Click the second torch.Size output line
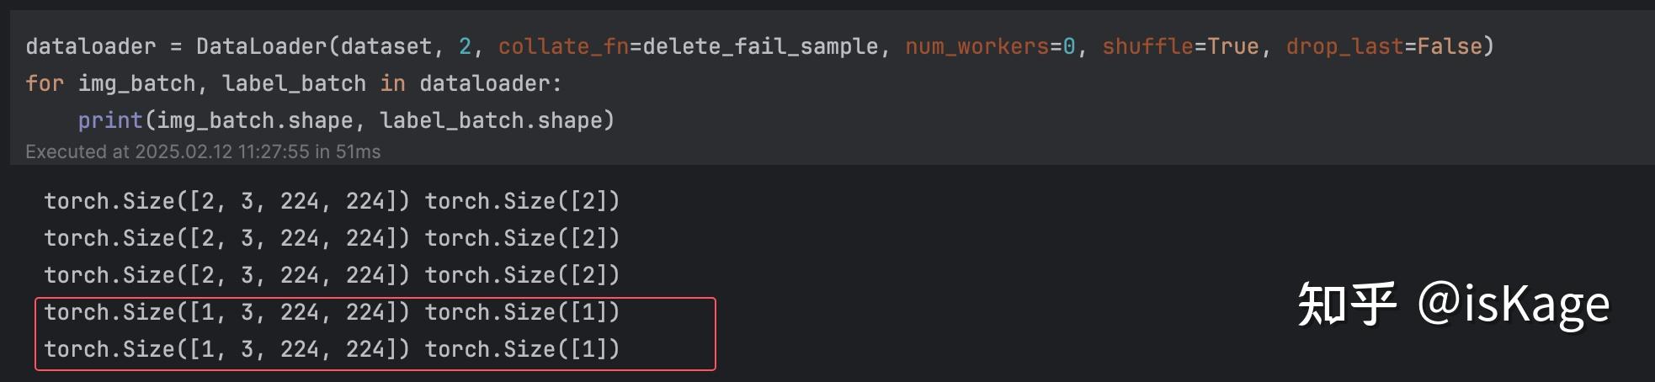The height and width of the screenshot is (382, 1655). 332,238
